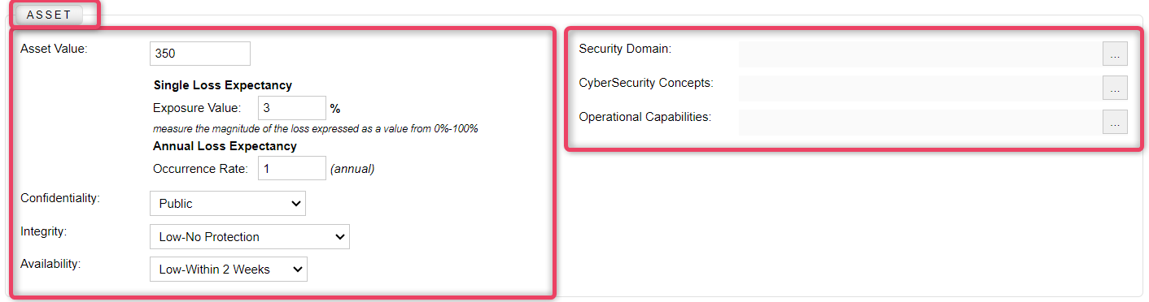Screen dimensions: 1149x302
Task: Click the Occurrence Rate input field
Action: [292, 168]
